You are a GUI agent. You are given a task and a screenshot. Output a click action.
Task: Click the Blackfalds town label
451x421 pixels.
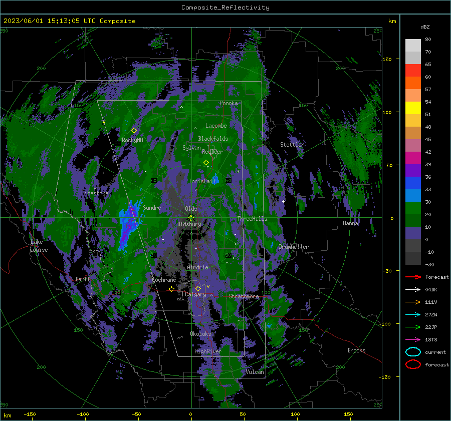coord(213,139)
